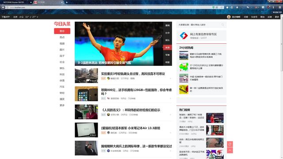The height and width of the screenshot is (159, 283).
Task: Click the browser back arrow button
Action: 3,8
